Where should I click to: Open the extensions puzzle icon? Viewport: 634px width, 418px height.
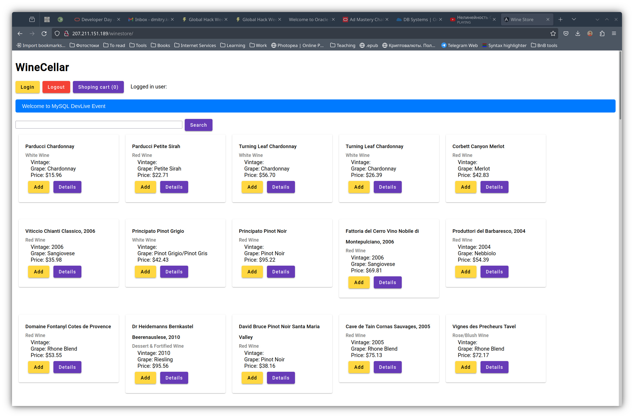[x=602, y=33]
